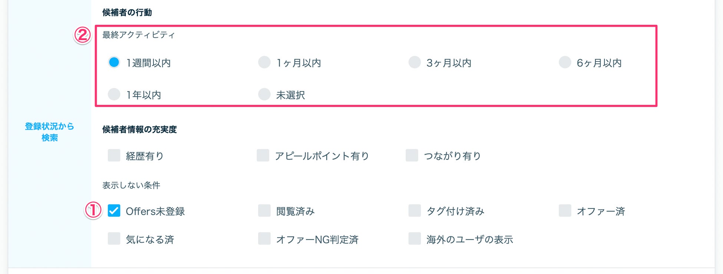Screen dimensions: 723x274
Task: Choose 3ヶ月以内 for last activity
Action: point(414,62)
